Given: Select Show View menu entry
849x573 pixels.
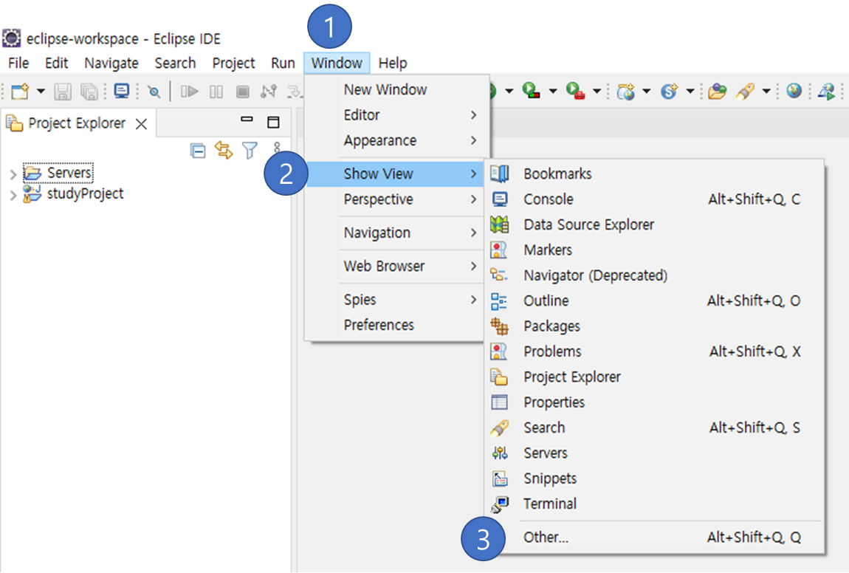Looking at the screenshot, I should point(395,174).
